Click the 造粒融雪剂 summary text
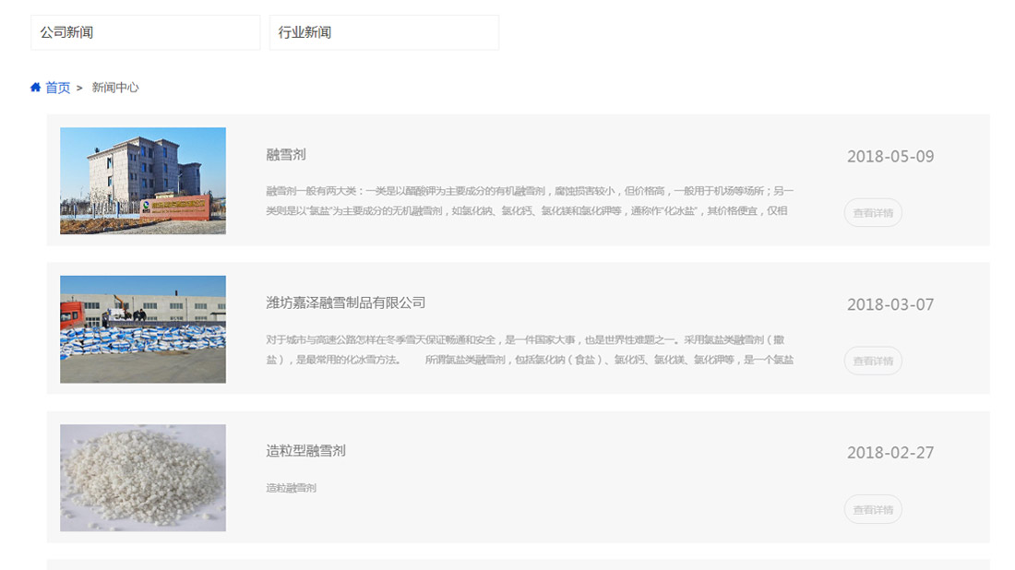1015x570 pixels. [x=292, y=488]
